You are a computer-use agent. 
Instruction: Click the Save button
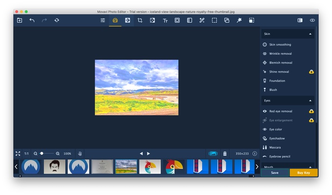(x=274, y=173)
